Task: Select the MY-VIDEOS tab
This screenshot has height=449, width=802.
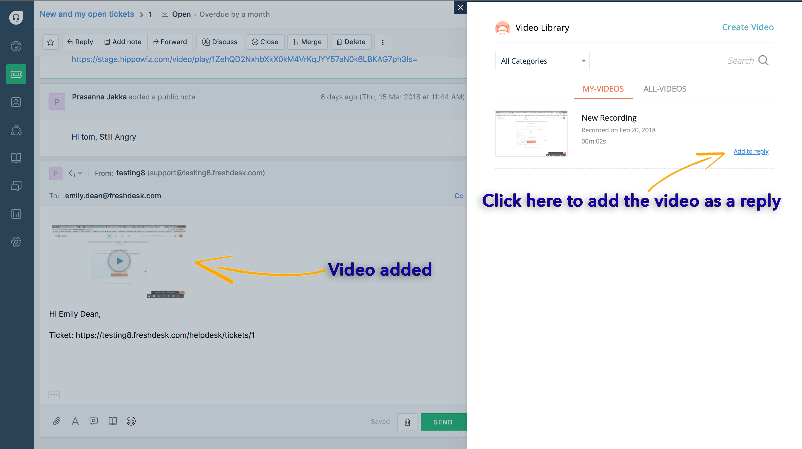Action: pos(603,89)
